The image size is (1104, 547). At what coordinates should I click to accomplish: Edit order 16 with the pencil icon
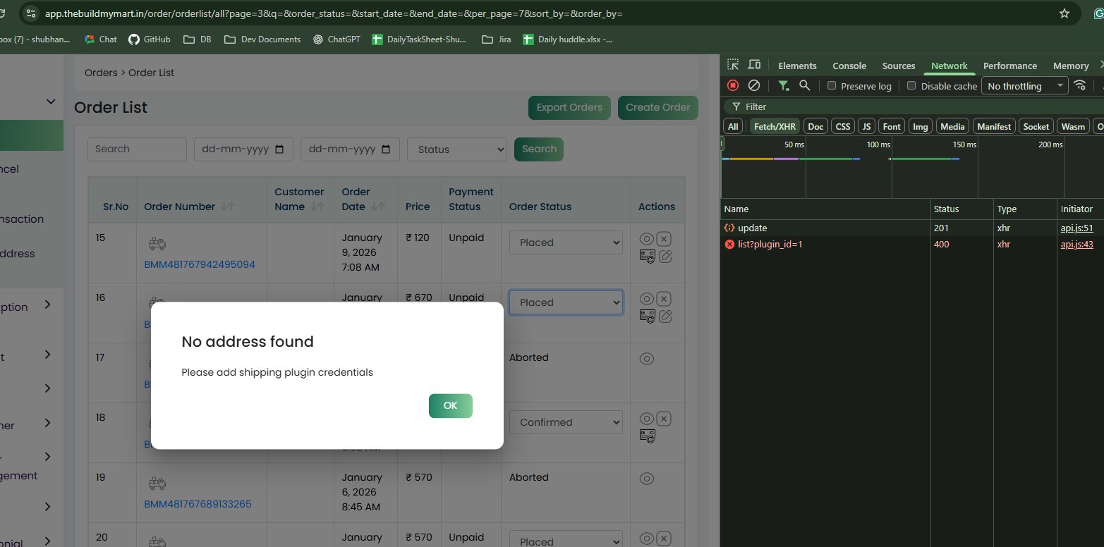pyautogui.click(x=665, y=316)
